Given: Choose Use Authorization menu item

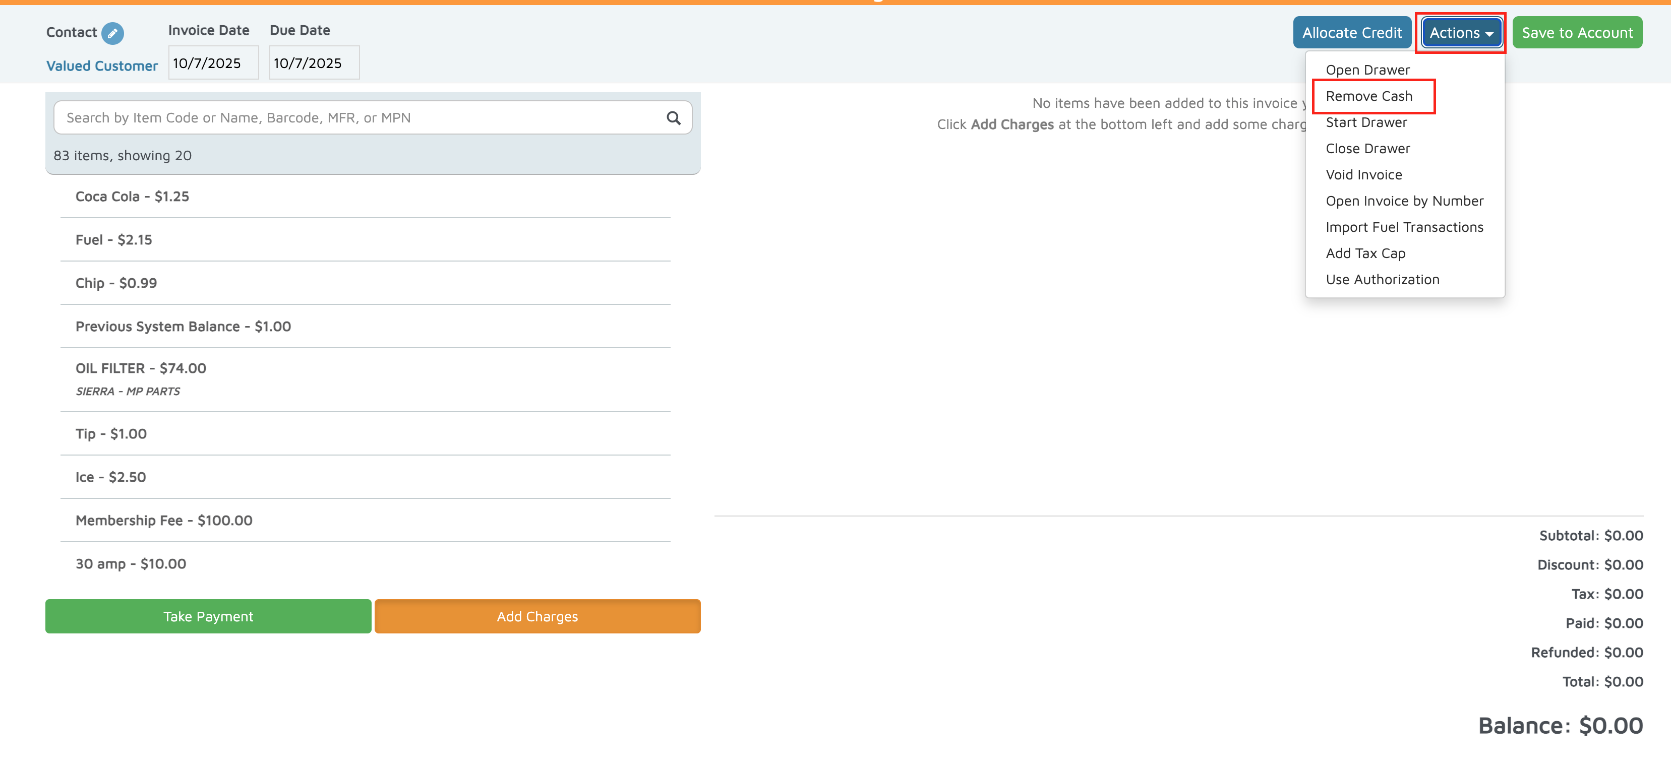Looking at the screenshot, I should point(1383,280).
